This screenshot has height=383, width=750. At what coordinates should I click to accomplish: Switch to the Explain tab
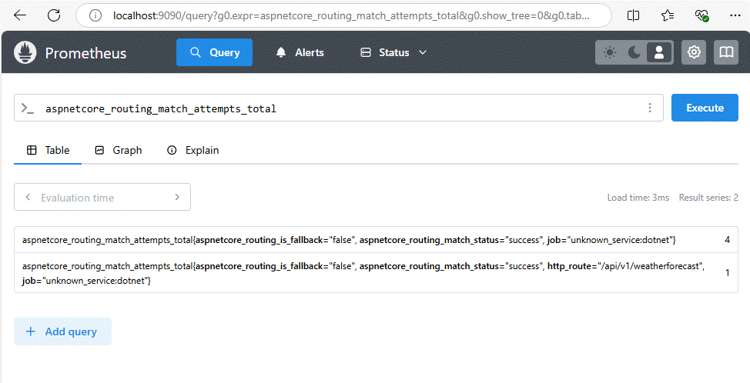point(193,151)
